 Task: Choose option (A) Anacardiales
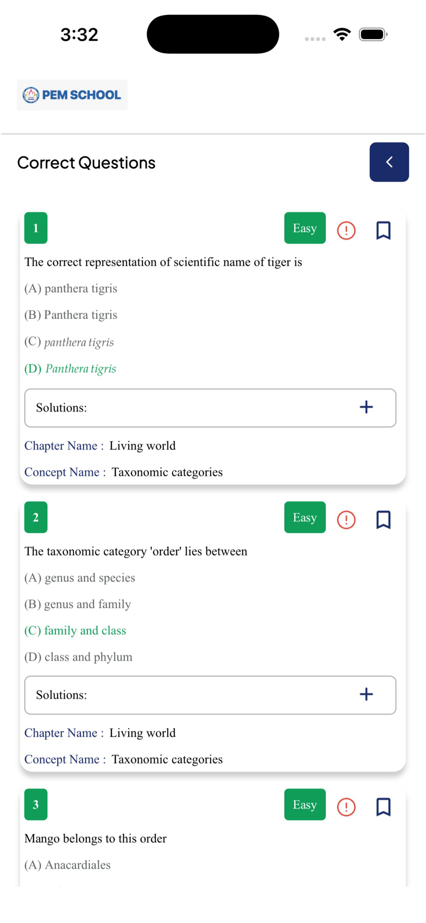pyautogui.click(x=68, y=865)
